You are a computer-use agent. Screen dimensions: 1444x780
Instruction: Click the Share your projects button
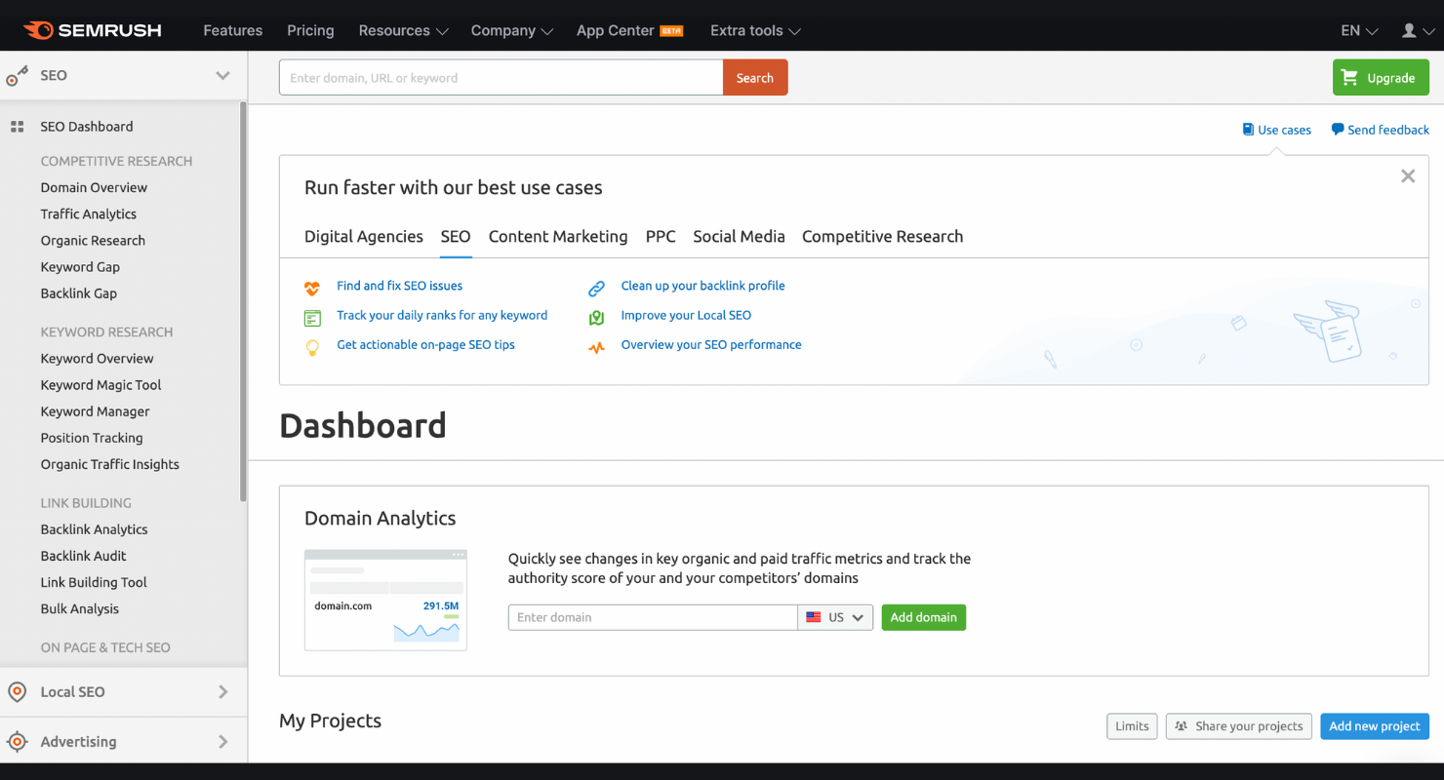click(x=1239, y=726)
